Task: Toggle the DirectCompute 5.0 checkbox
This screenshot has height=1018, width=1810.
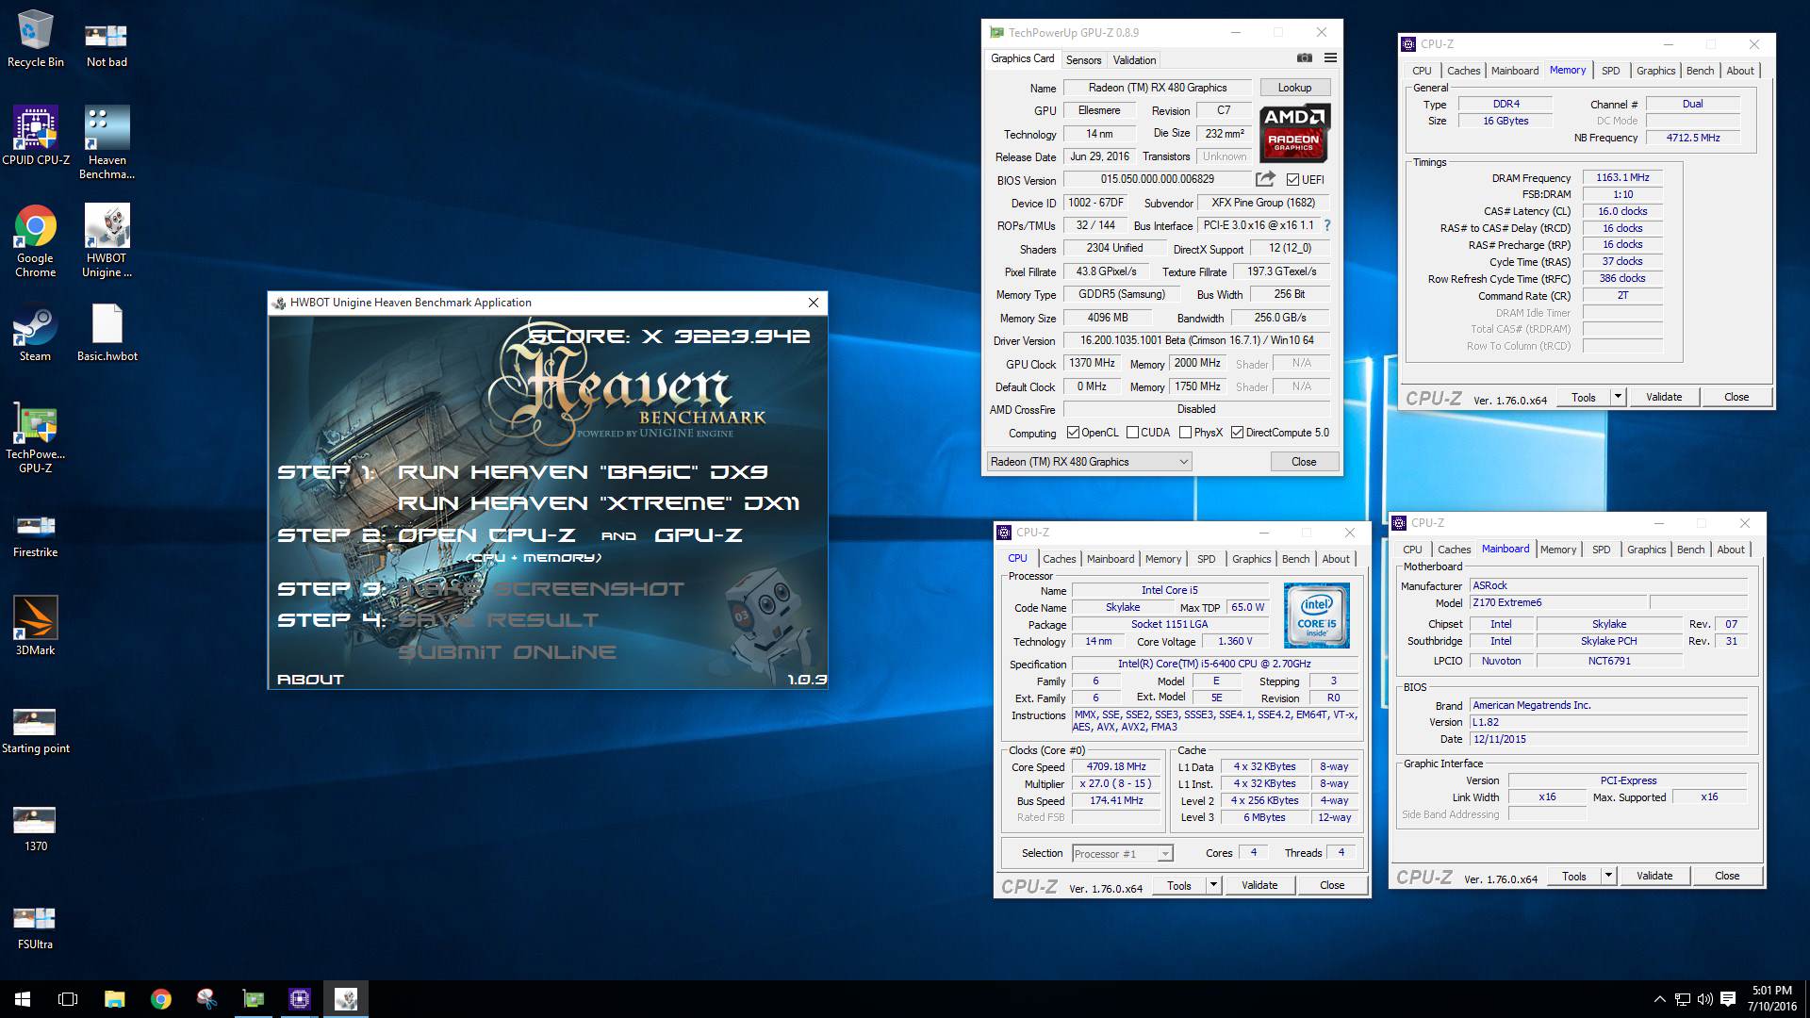Action: [x=1237, y=433]
